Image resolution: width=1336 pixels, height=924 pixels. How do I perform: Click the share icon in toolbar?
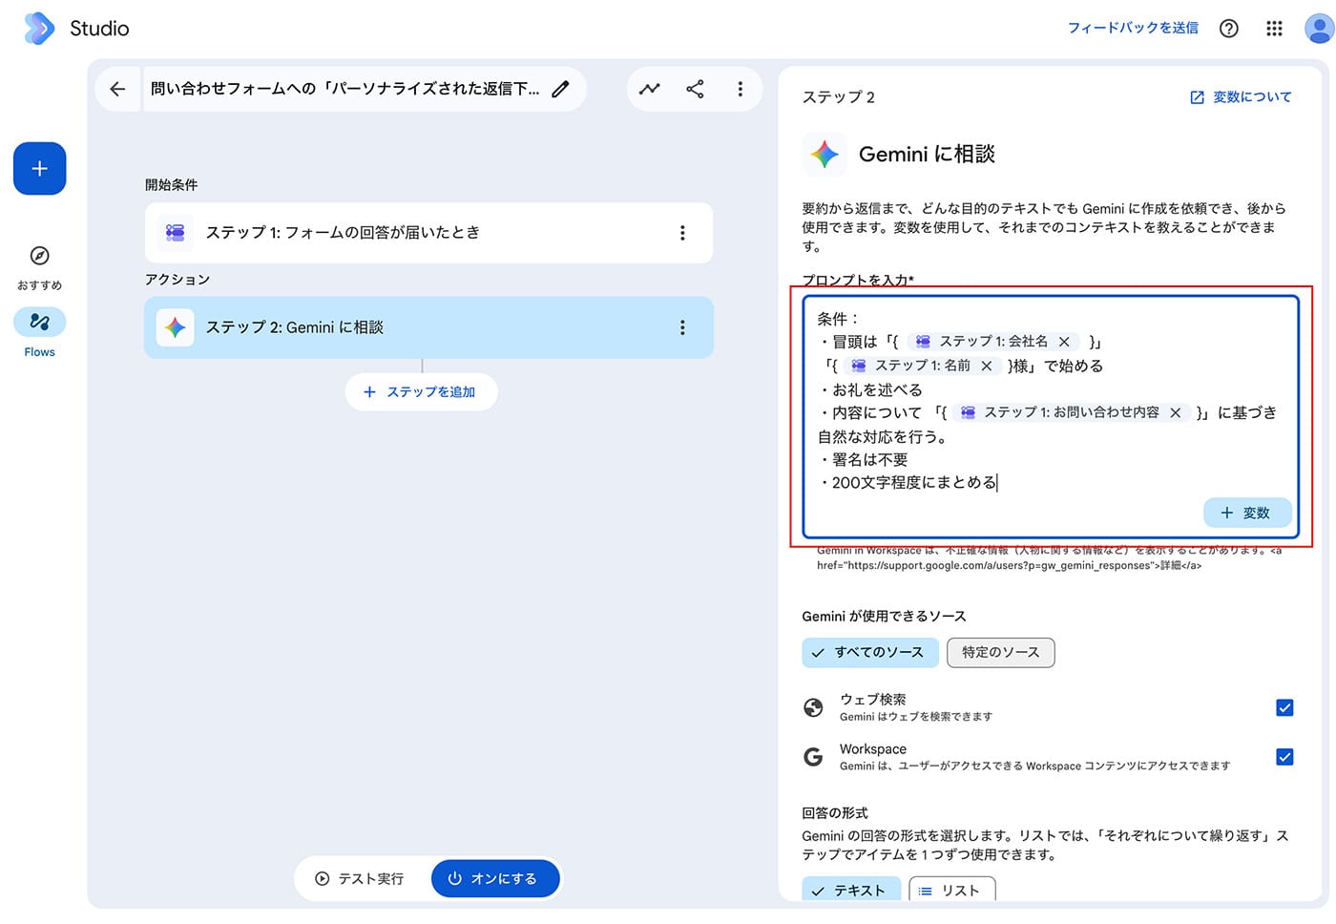(x=695, y=89)
